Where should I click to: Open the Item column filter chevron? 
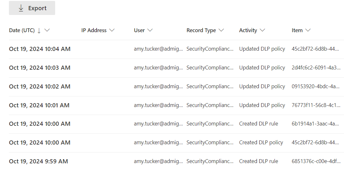(308, 30)
